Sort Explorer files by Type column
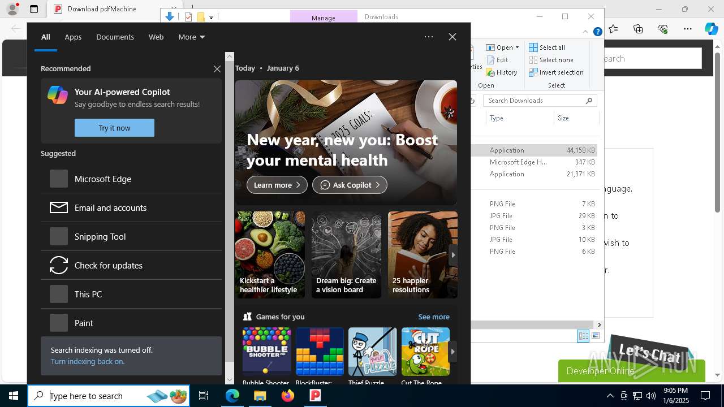The image size is (724, 407). 520,118
